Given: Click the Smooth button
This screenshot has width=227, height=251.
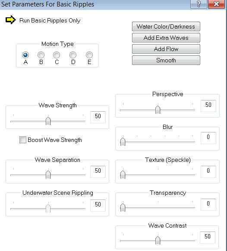Looking at the screenshot, I should tap(166, 60).
